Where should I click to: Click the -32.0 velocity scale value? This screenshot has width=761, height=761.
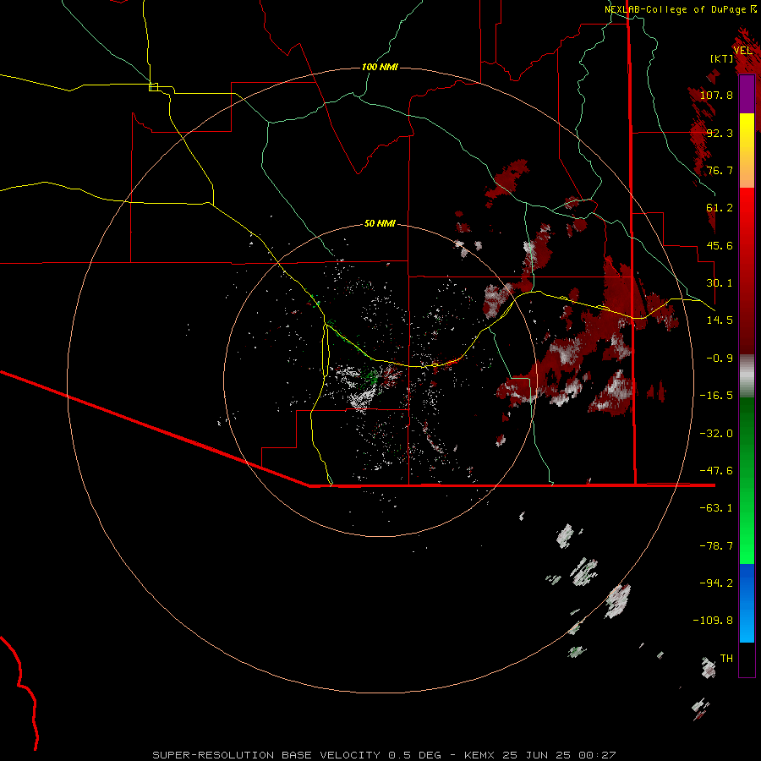tap(716, 434)
